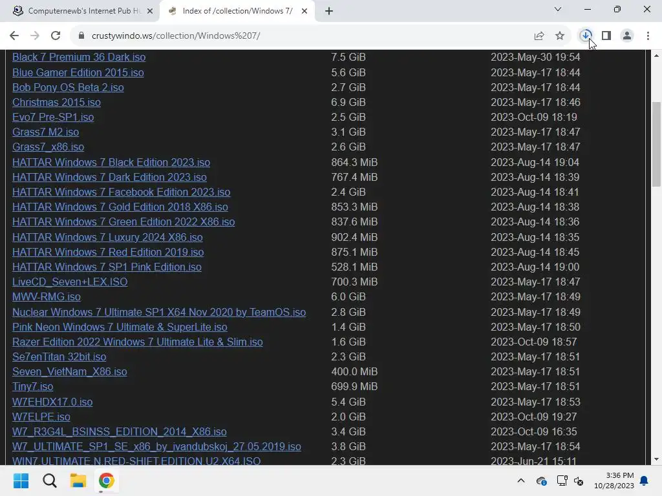This screenshot has width=662, height=496.
Task: Click the scrollbar up arrow
Action: click(x=656, y=56)
